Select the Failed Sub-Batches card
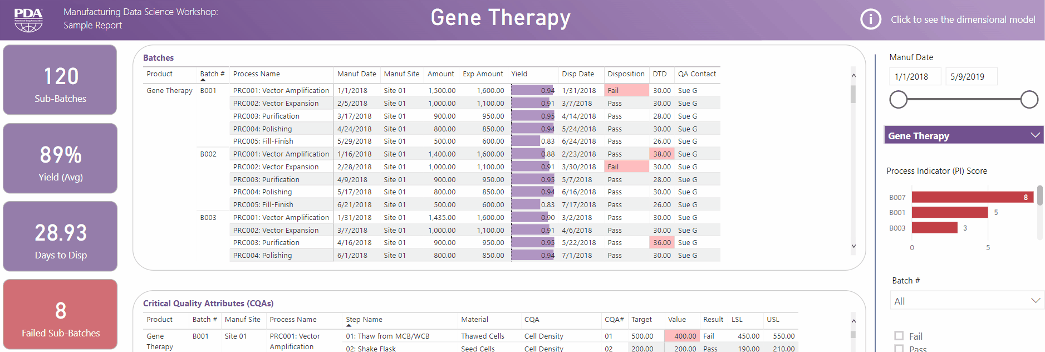The height and width of the screenshot is (352, 1045). click(60, 315)
